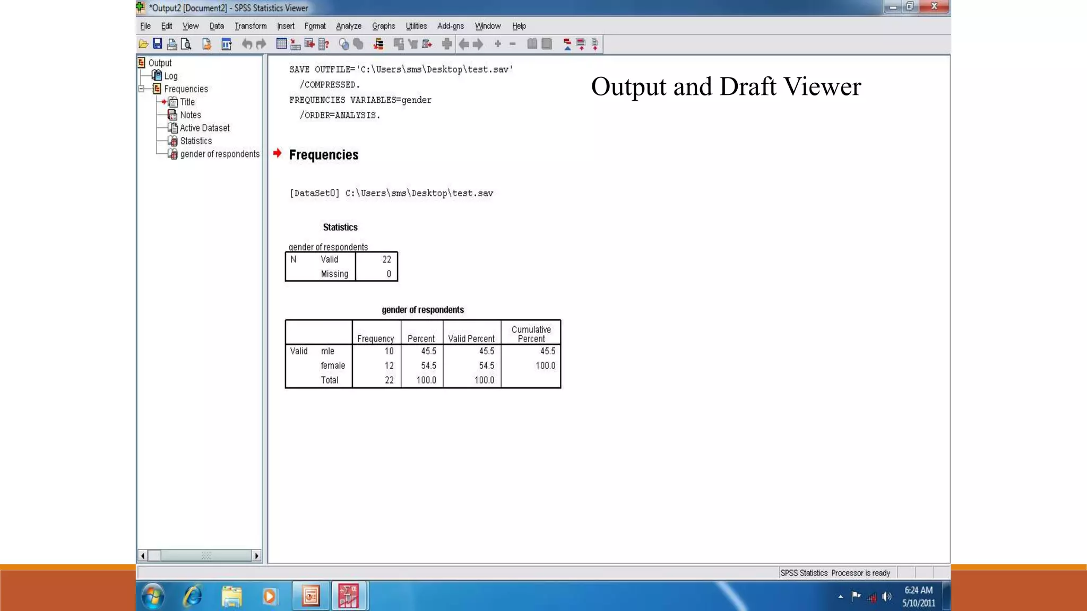Switch to PowerPoint on the taskbar
The width and height of the screenshot is (1087, 611).
(x=310, y=596)
